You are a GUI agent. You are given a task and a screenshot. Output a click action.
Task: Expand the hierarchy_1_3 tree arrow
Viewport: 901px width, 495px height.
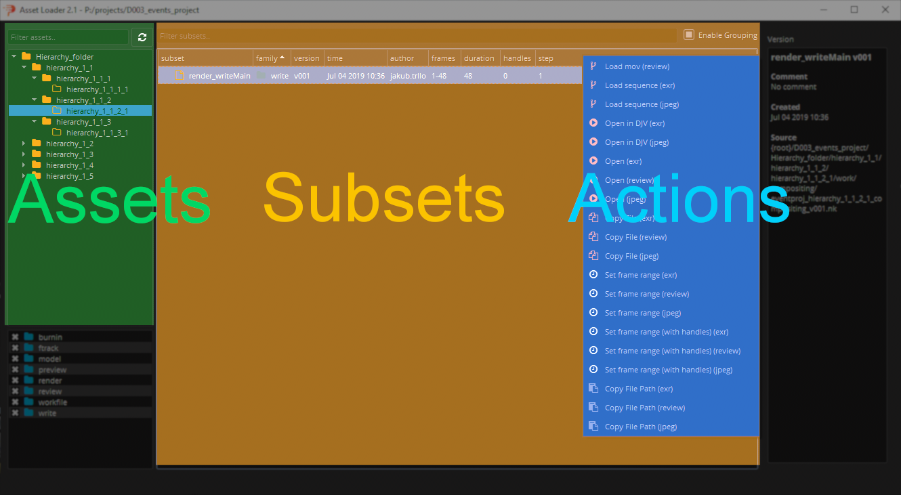24,154
